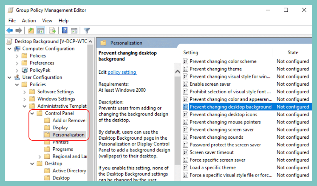Open the View menu
Viewport: 317px width, 186px height.
coord(47,20)
